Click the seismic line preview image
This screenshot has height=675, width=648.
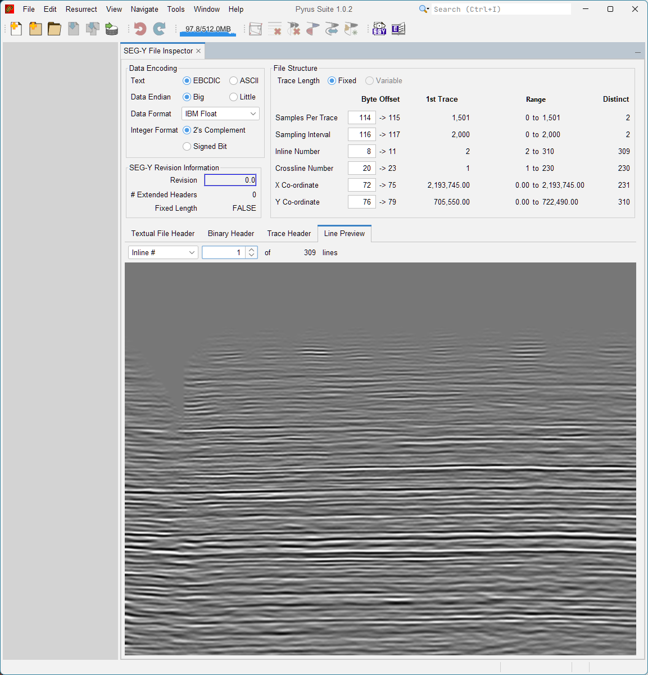380,459
